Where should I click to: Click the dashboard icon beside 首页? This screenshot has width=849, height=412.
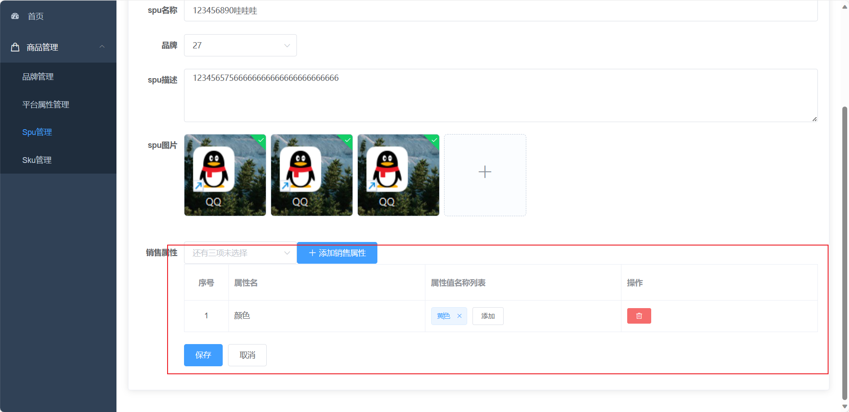tap(15, 16)
